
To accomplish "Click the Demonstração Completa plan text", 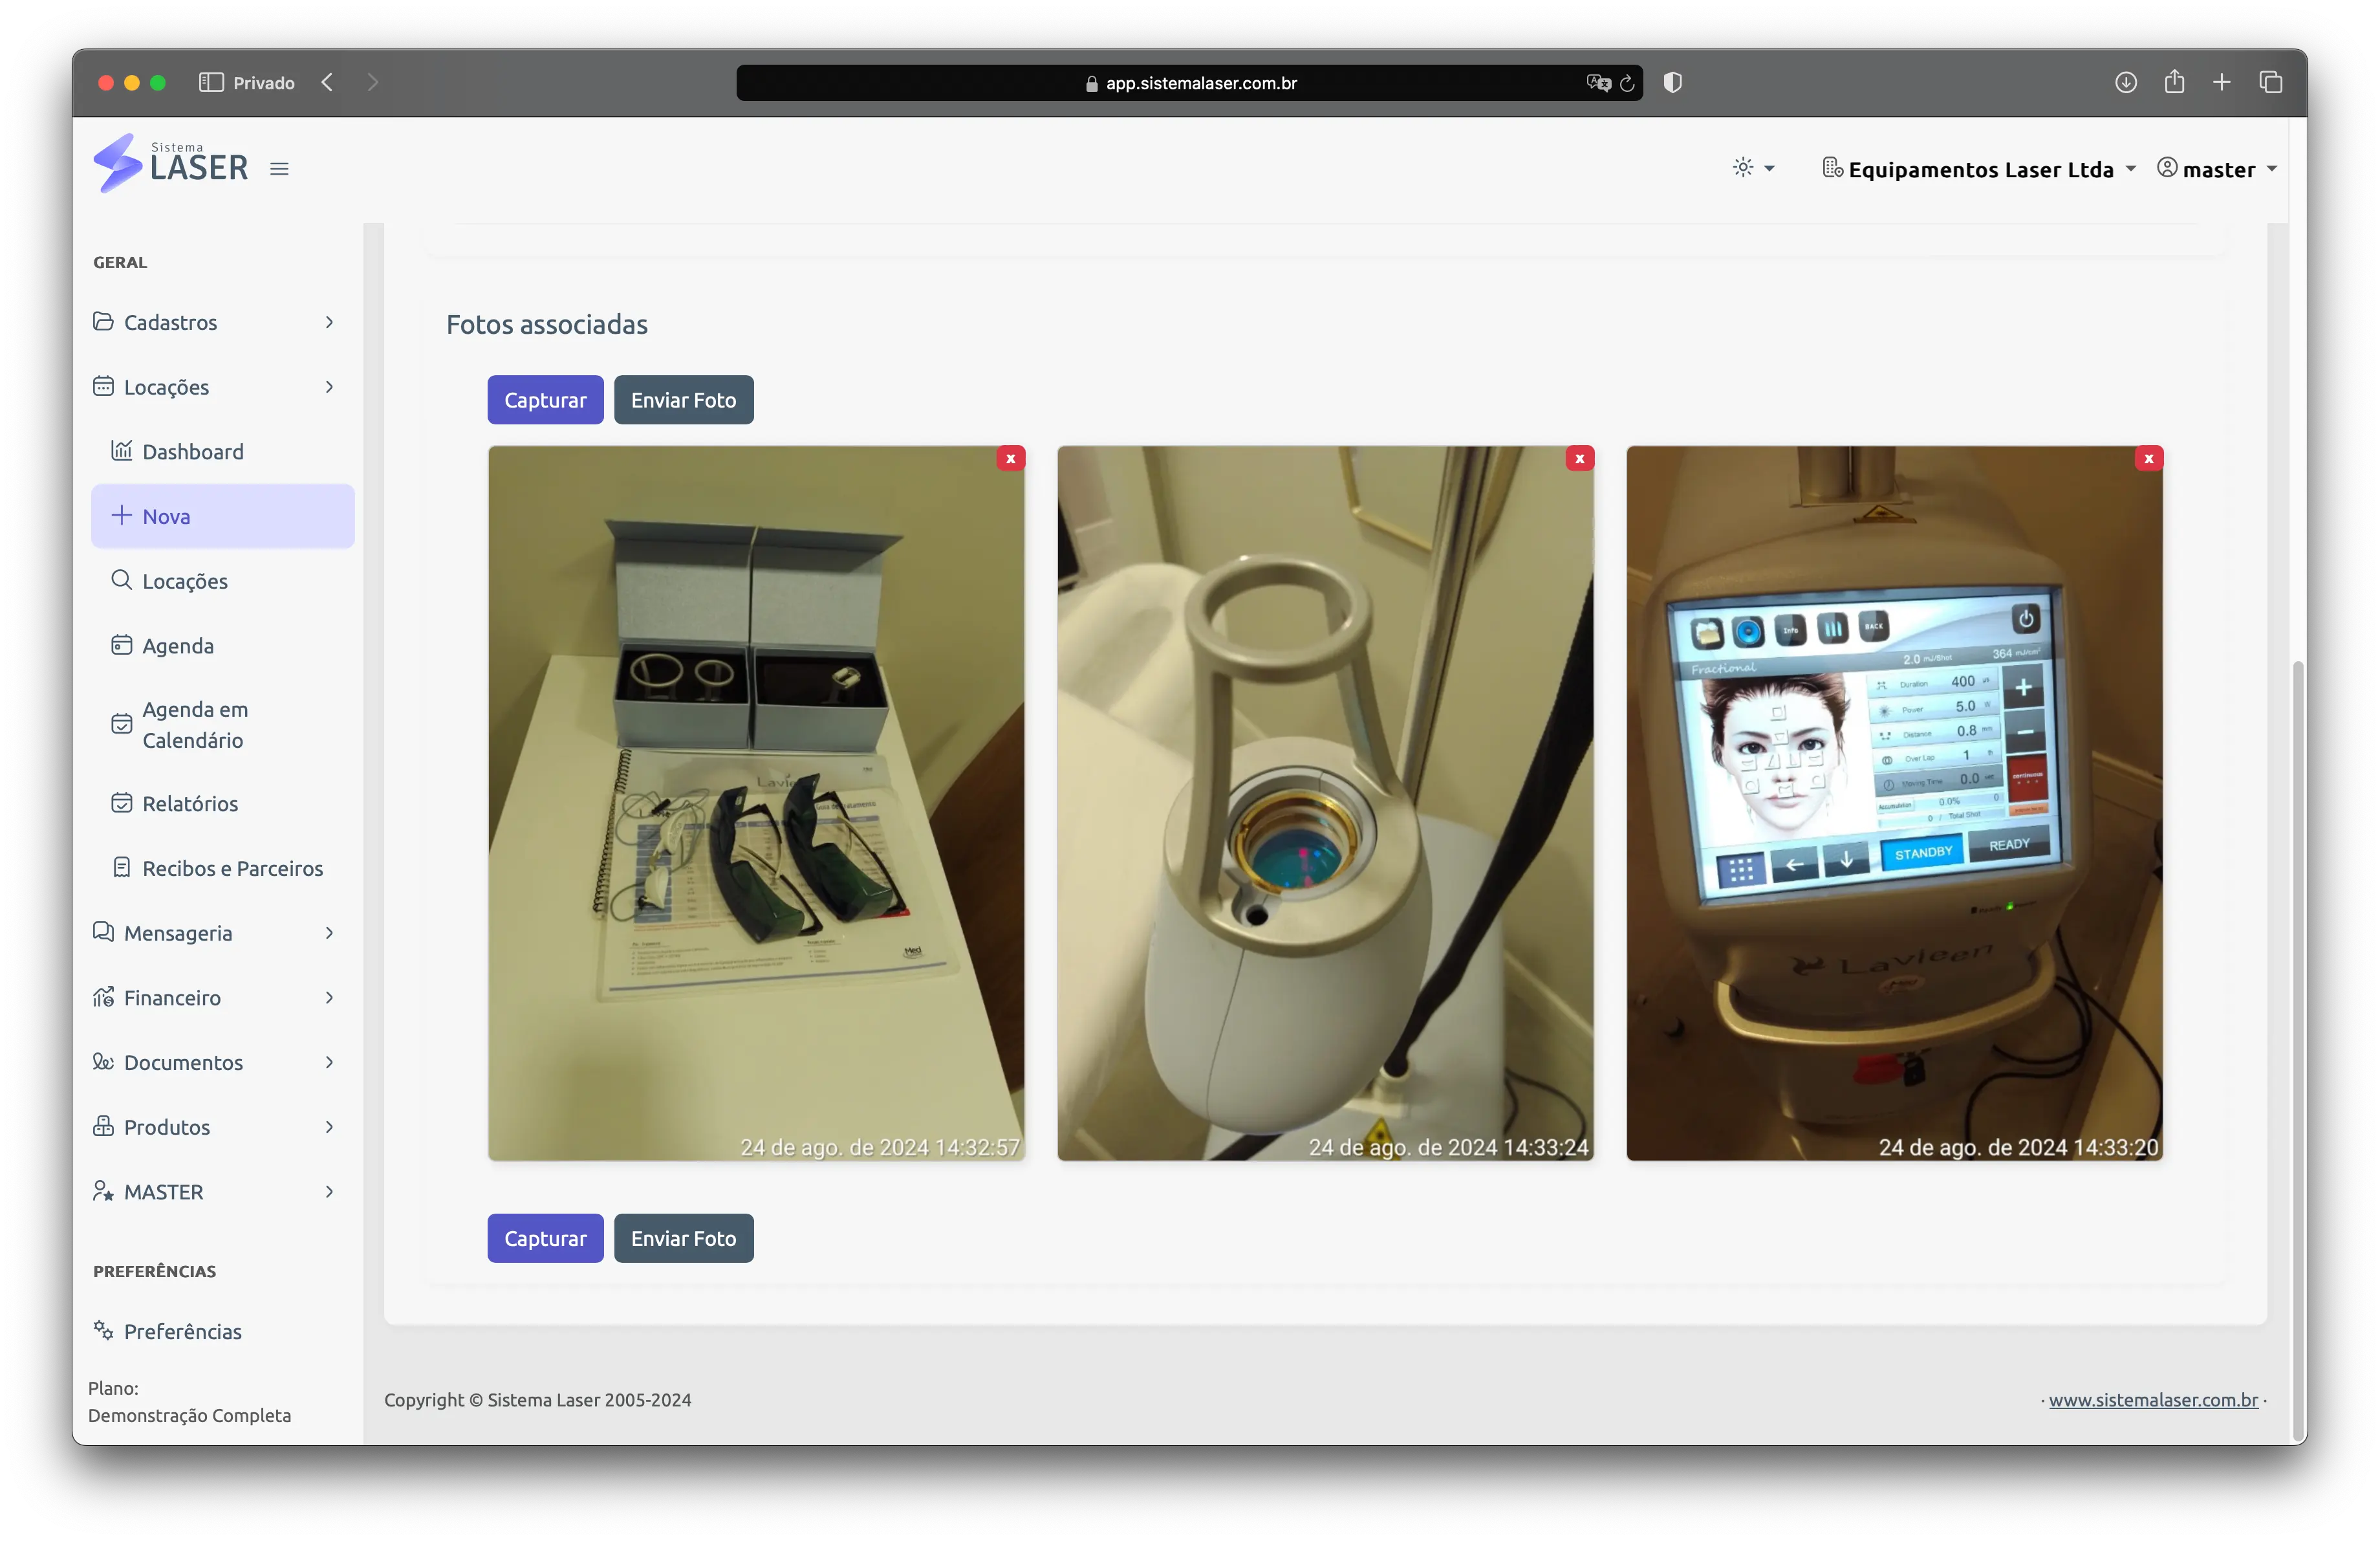I will coord(190,1415).
